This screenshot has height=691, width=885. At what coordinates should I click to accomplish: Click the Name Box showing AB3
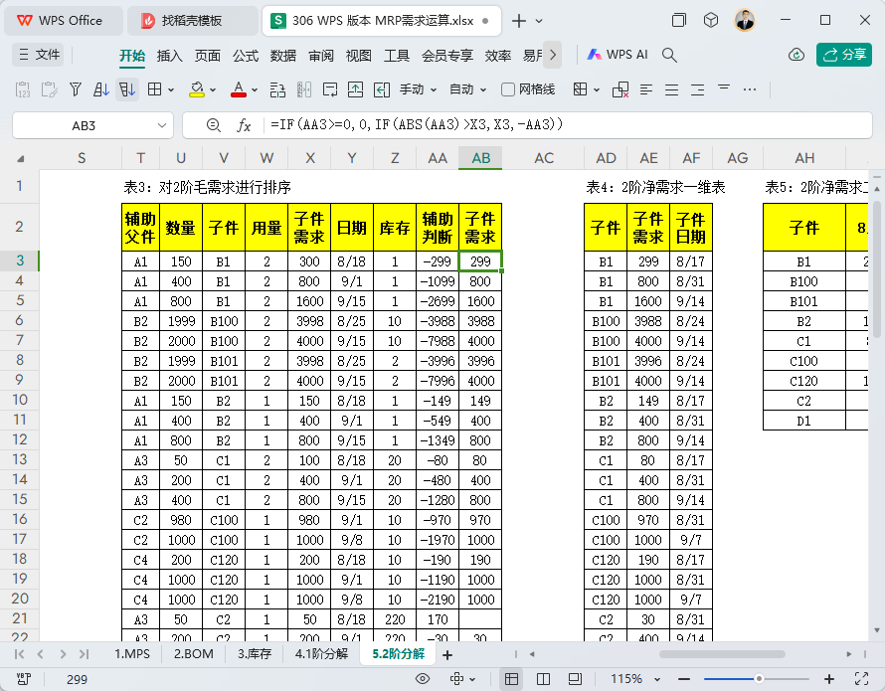[x=84, y=125]
